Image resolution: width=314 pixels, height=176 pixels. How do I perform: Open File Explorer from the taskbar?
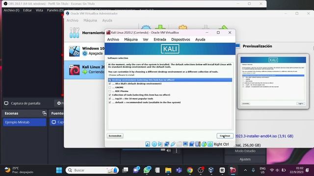click(168, 170)
